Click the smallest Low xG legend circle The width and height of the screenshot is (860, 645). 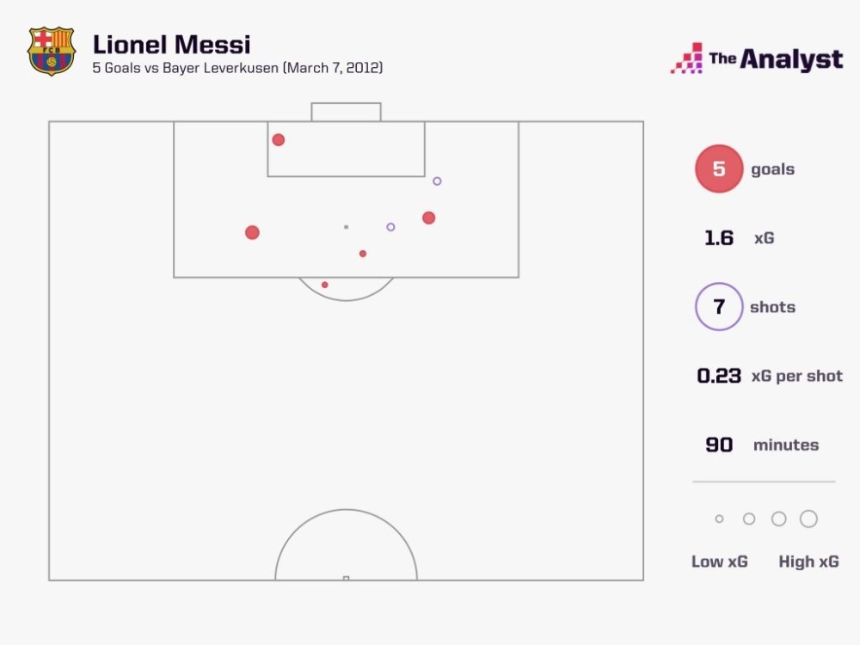[719, 519]
